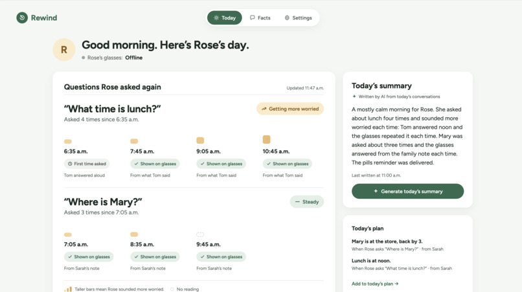Open the Today tab
The width and height of the screenshot is (522, 292).
point(224,17)
